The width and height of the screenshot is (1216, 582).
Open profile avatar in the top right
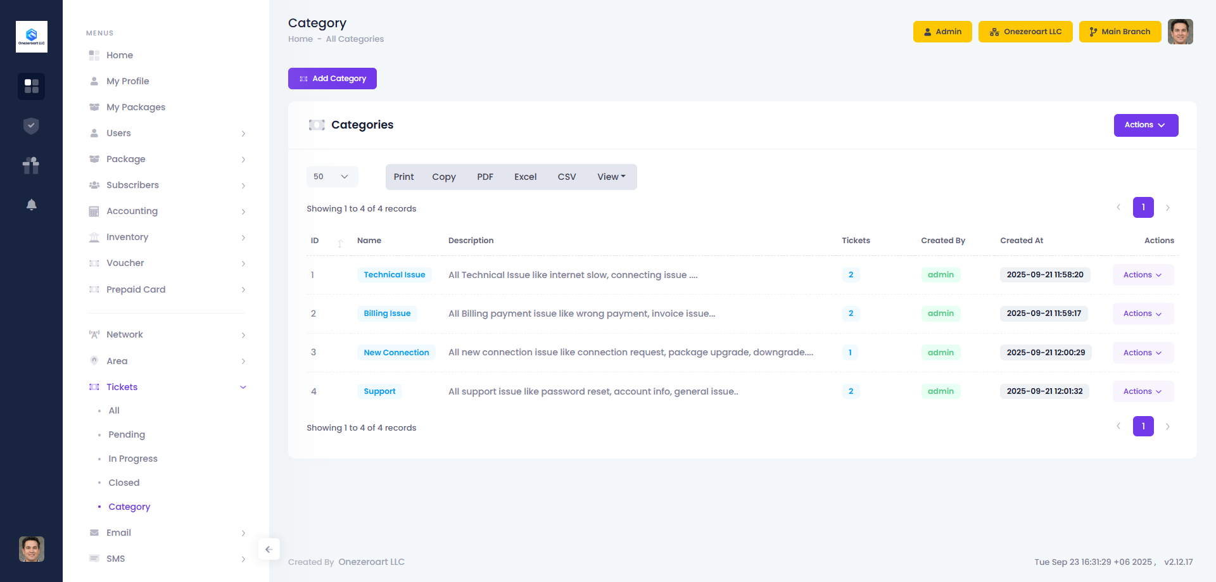[x=1180, y=32]
